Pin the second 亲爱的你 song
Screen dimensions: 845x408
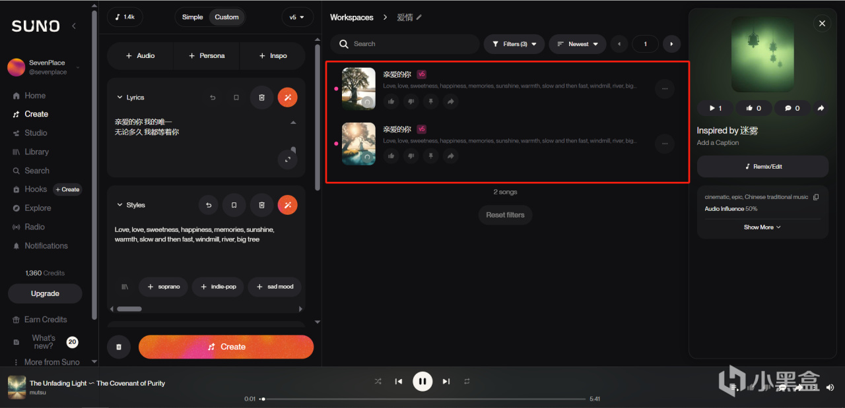[430, 156]
